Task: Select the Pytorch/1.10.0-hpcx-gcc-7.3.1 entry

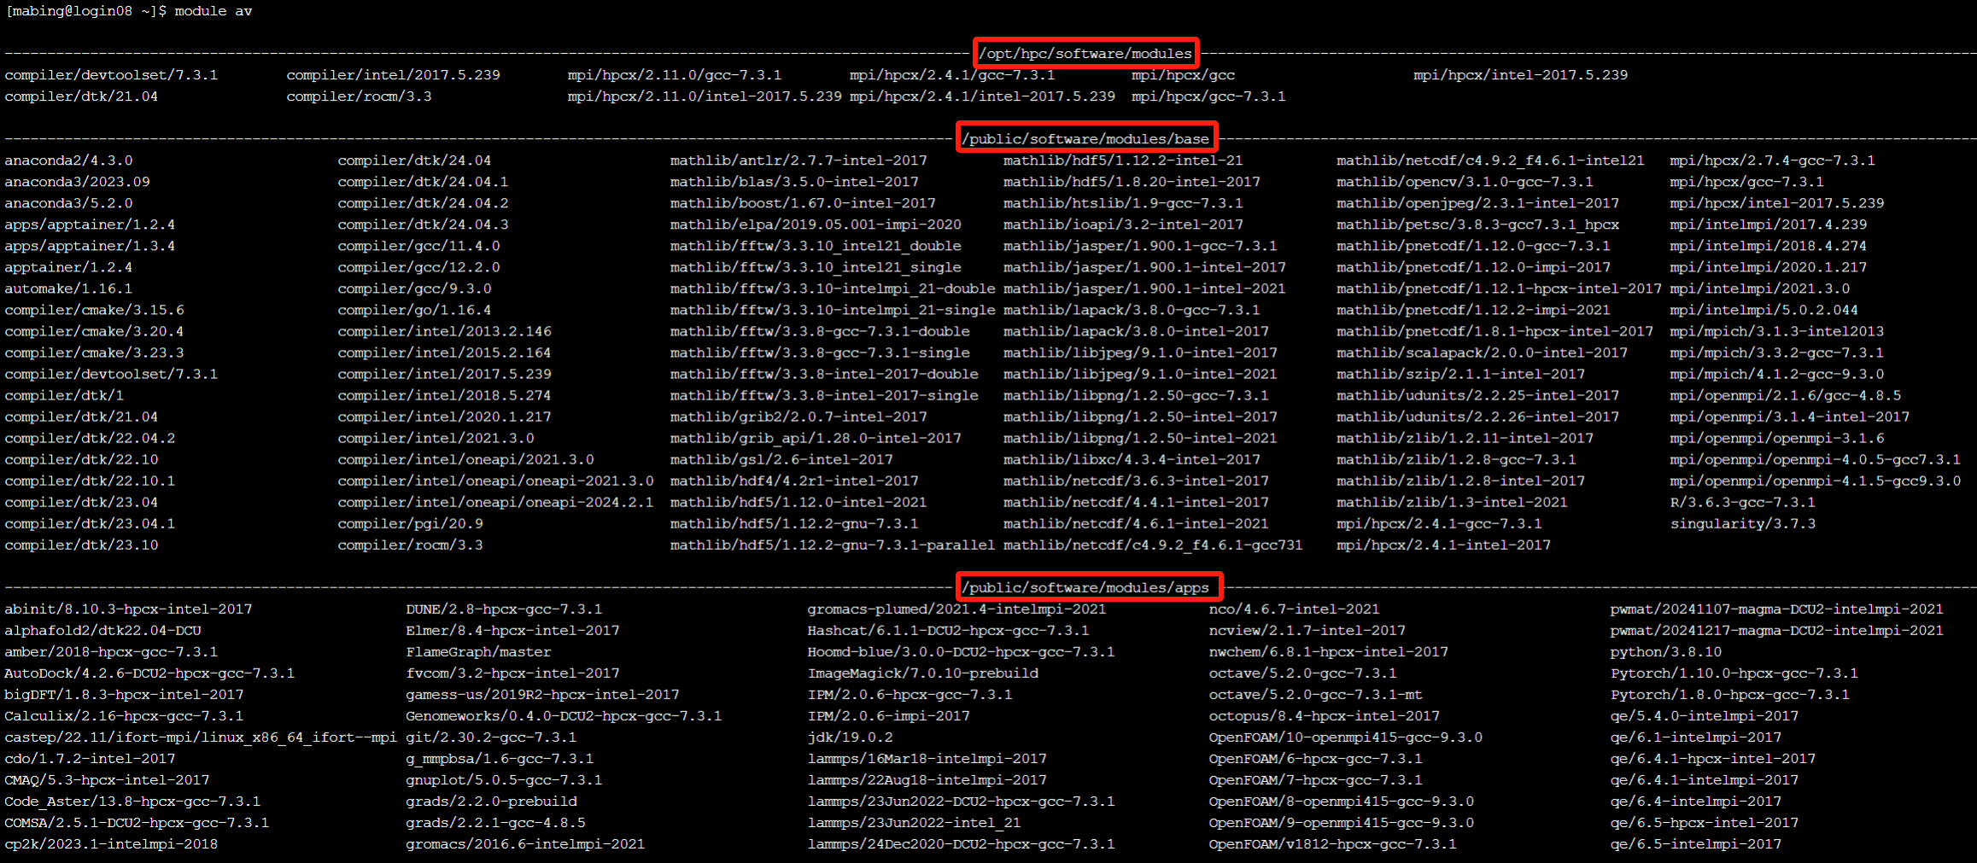Action: [1734, 673]
